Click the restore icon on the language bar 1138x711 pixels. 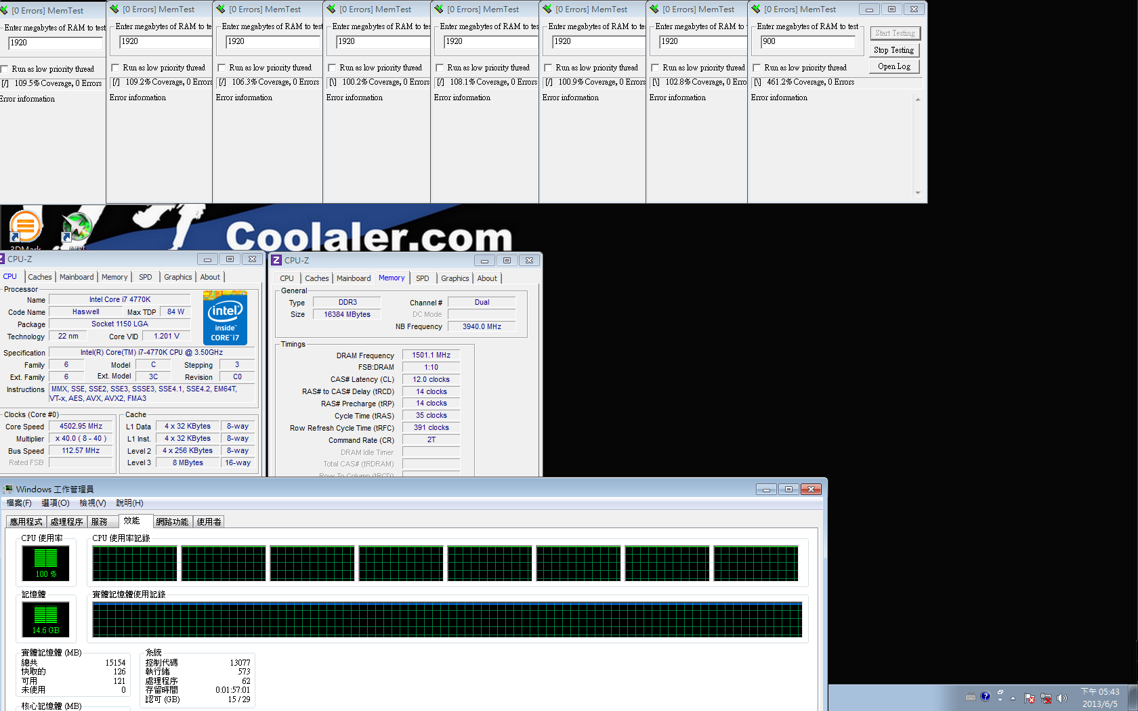1000,692
